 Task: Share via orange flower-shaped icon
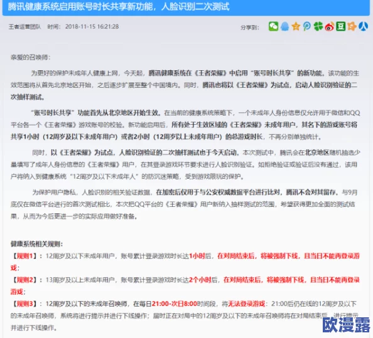352,26
